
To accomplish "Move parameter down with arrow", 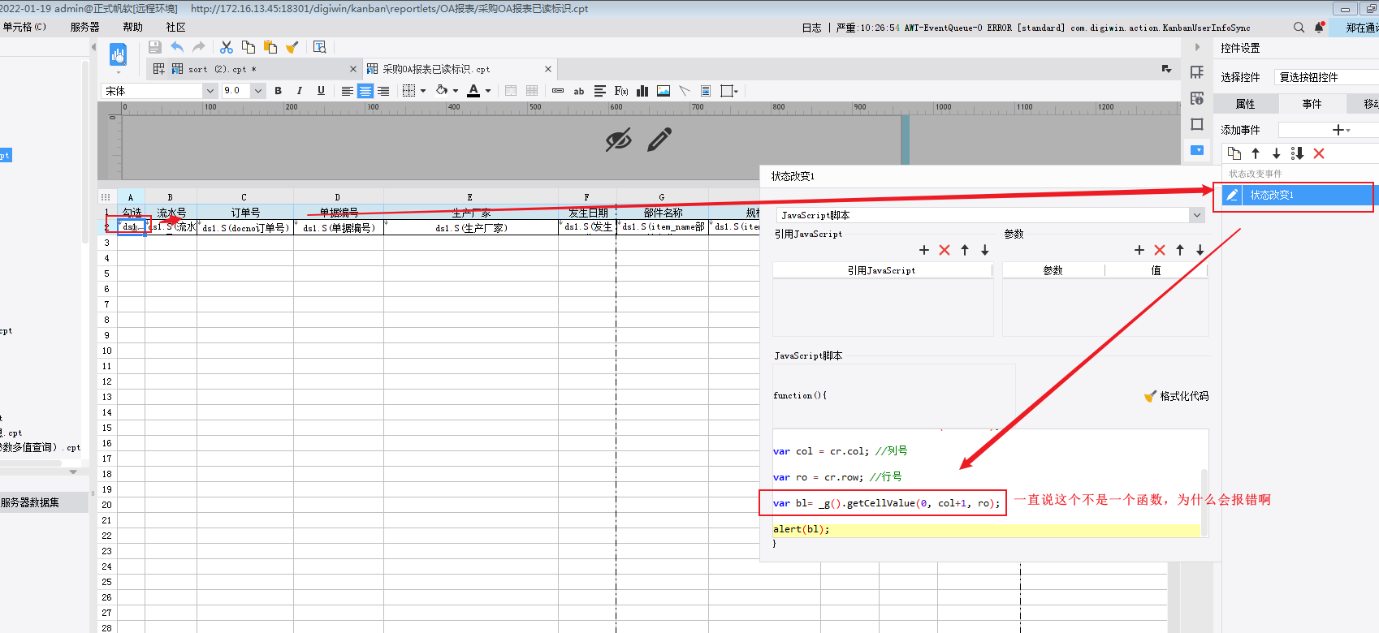I will 1200,250.
